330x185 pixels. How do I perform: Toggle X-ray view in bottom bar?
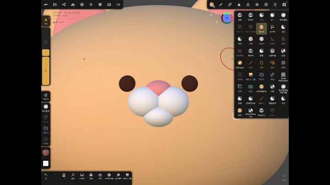tap(82, 176)
